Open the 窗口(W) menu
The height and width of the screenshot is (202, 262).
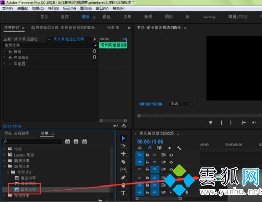coord(102,8)
